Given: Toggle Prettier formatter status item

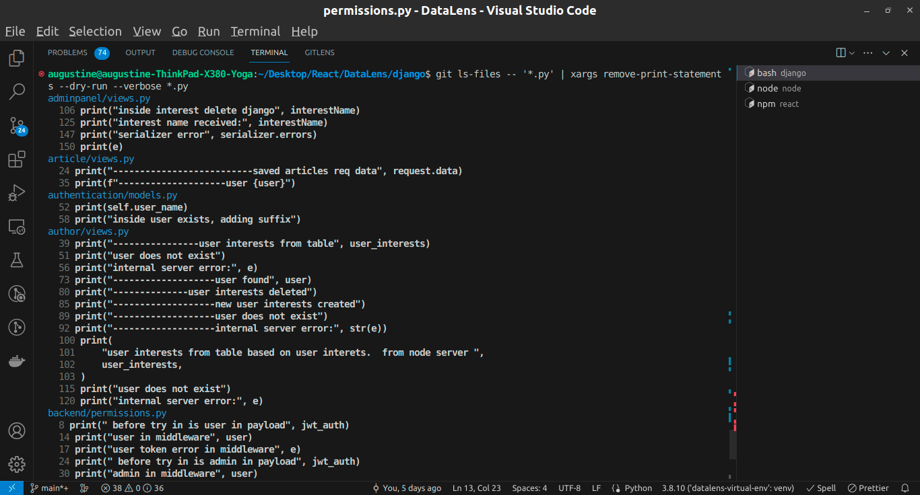Looking at the screenshot, I should coord(869,488).
